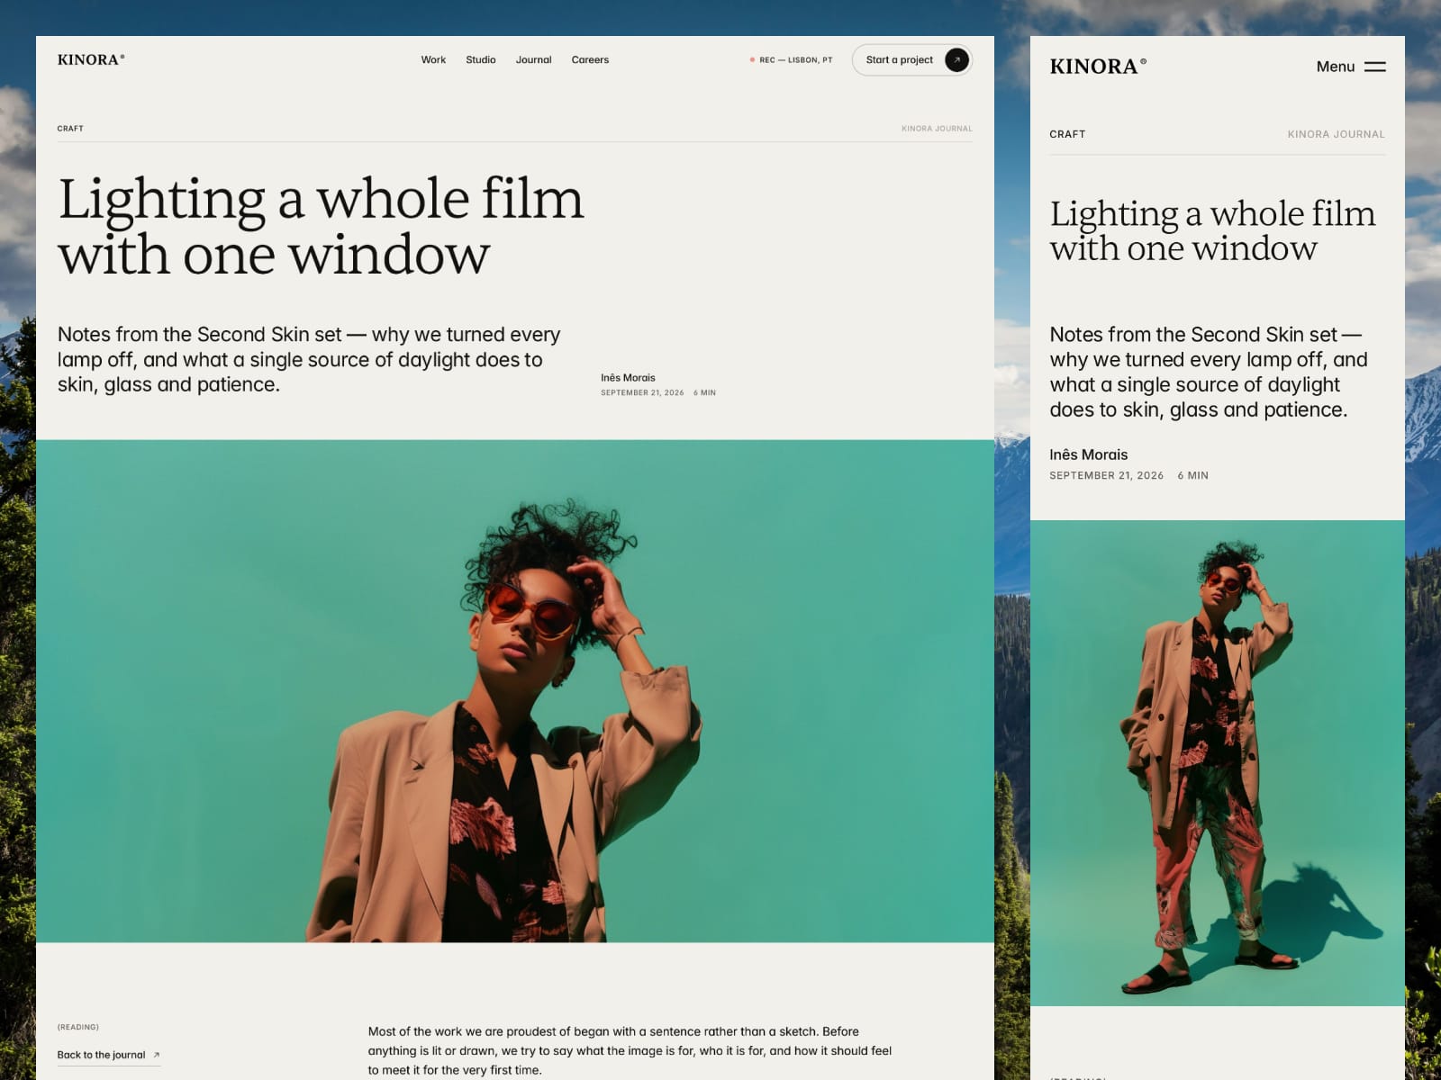
Task: Click the arrow beside Back to the journal
Action: coord(156,1055)
